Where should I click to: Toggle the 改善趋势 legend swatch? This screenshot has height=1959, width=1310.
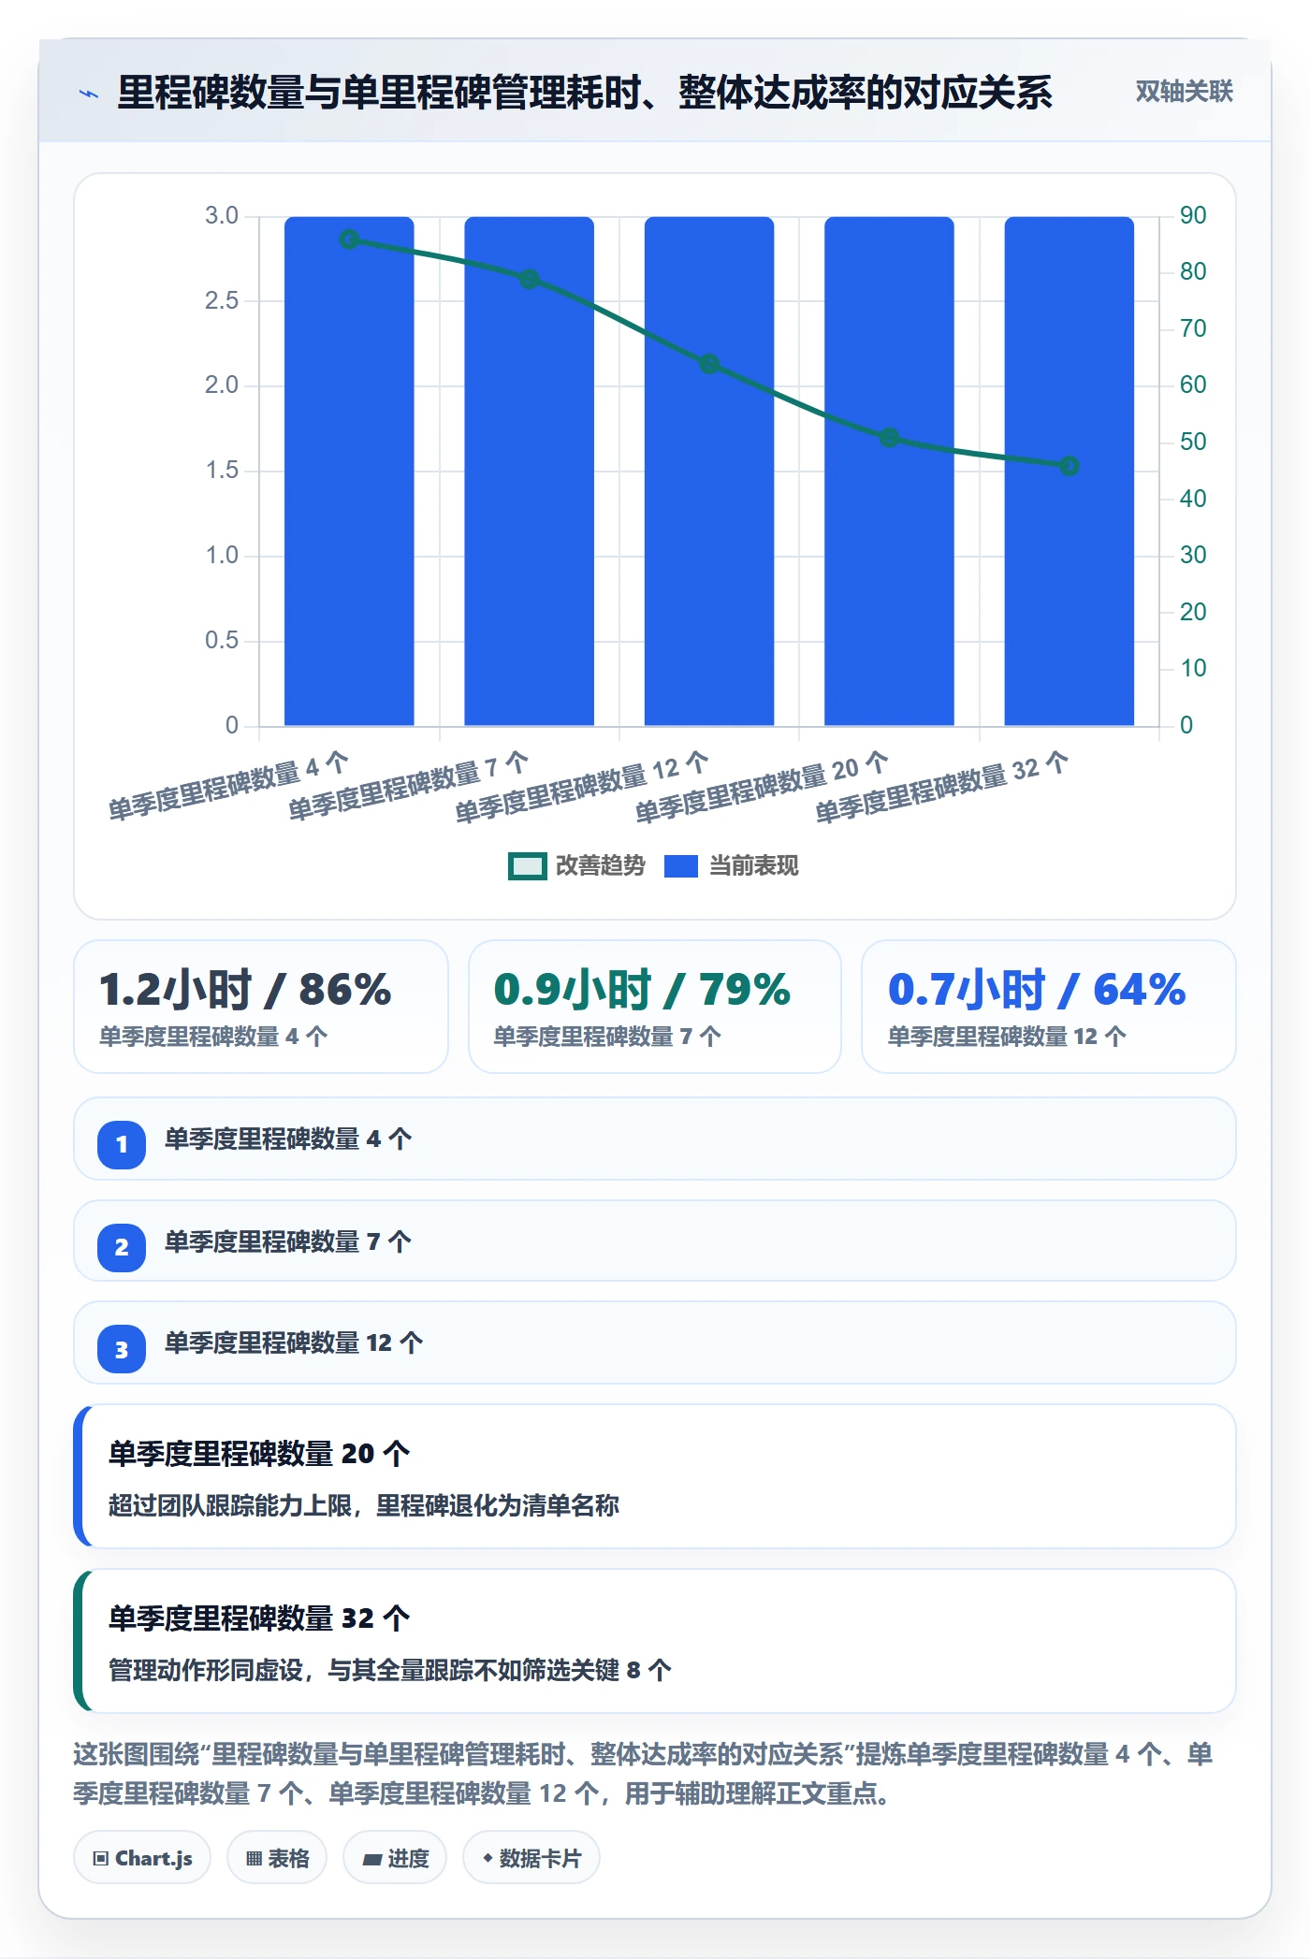pos(527,866)
